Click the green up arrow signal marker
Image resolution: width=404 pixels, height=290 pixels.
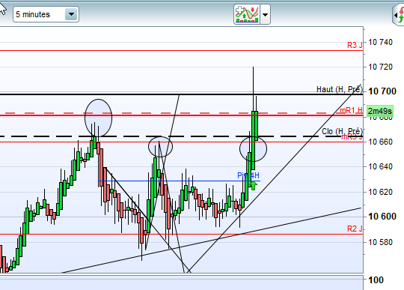pos(254,186)
